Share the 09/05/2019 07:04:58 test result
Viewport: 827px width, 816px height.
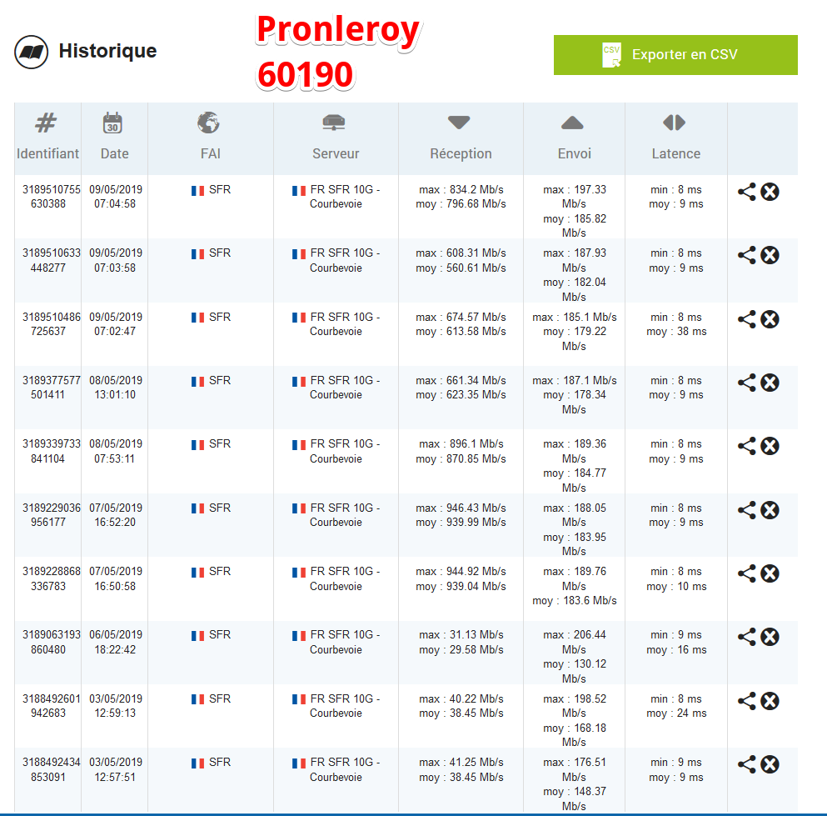tap(747, 192)
